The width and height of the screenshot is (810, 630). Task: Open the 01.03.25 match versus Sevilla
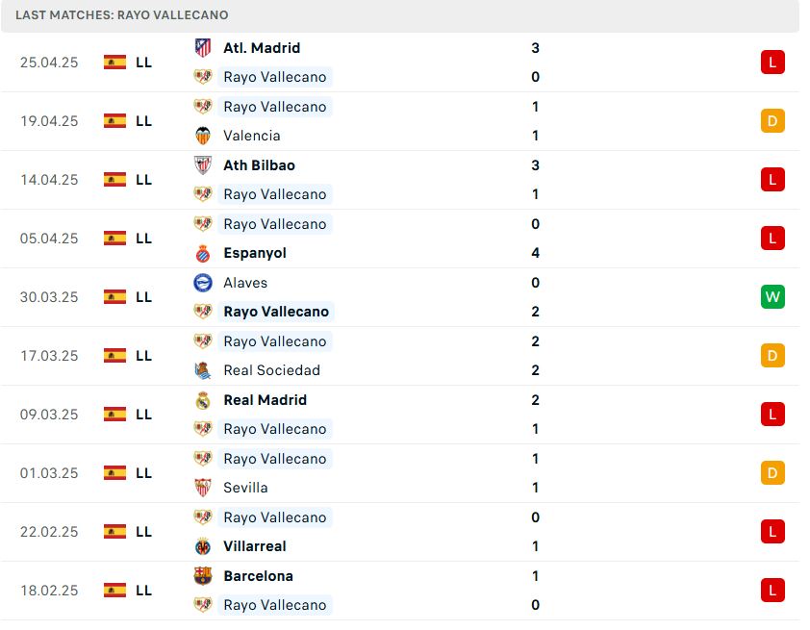400,473
